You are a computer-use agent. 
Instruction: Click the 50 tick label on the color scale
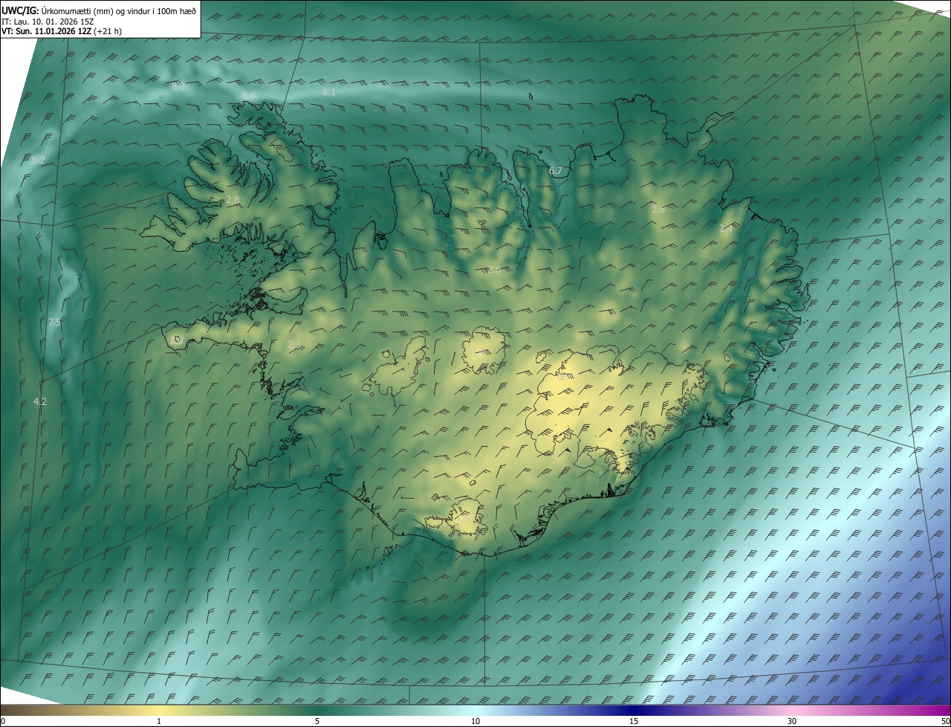pyautogui.click(x=945, y=721)
